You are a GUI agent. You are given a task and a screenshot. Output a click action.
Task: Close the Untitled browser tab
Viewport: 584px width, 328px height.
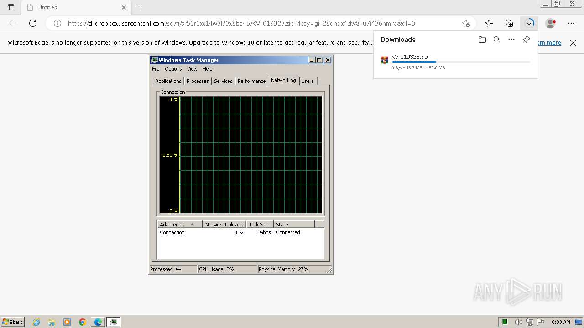pyautogui.click(x=124, y=7)
